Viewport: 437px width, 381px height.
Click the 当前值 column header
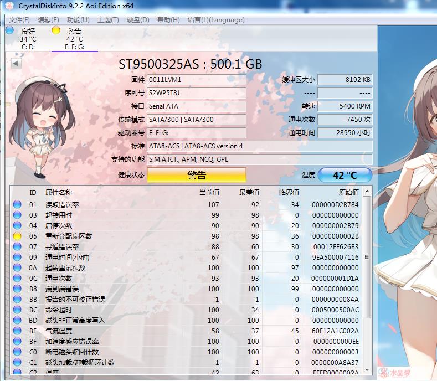click(x=209, y=192)
